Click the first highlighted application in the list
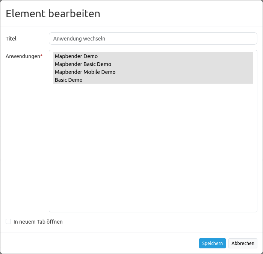 tap(76, 56)
